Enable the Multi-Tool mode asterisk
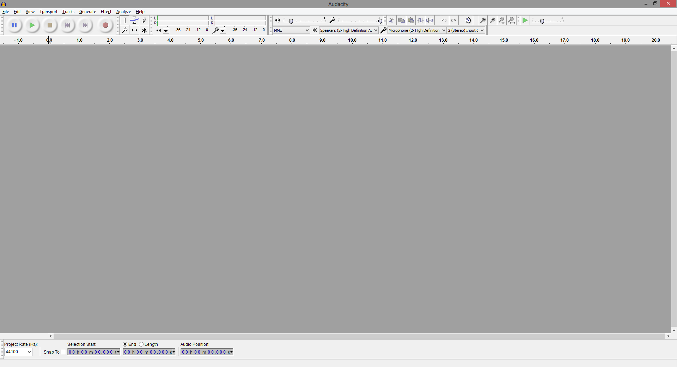The image size is (677, 367). click(x=144, y=30)
